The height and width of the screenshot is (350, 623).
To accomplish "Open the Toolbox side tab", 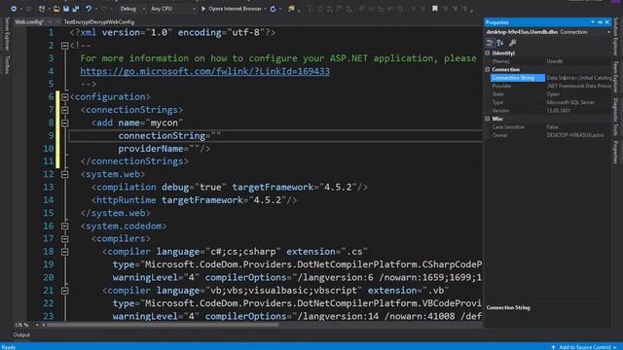I will click(7, 64).
